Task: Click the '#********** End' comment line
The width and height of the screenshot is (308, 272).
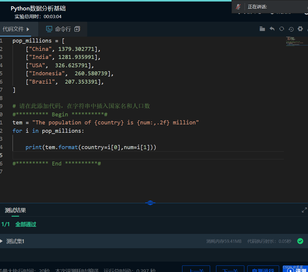Action: 57,163
